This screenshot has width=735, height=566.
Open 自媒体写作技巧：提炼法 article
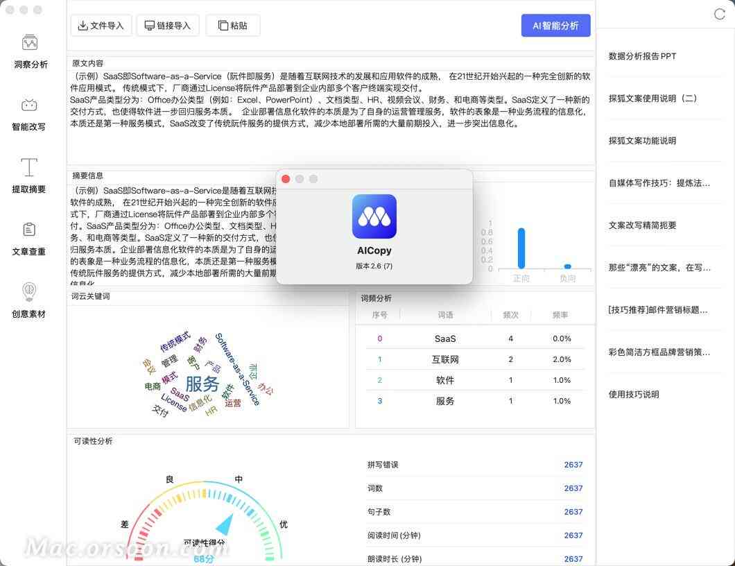click(659, 183)
